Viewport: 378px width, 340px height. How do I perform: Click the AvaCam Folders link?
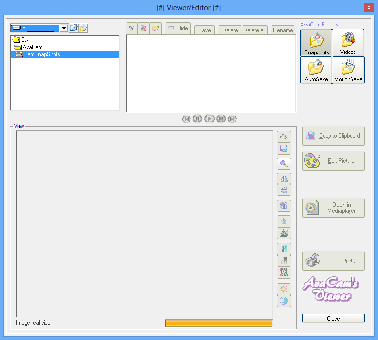(320, 25)
